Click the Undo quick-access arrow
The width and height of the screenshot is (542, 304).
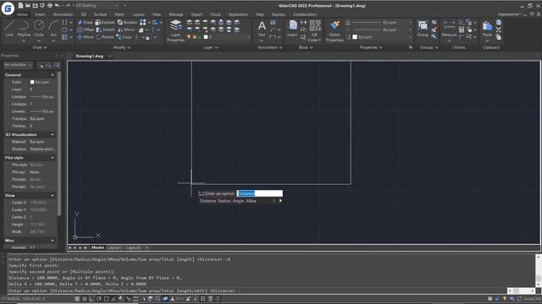57,6
